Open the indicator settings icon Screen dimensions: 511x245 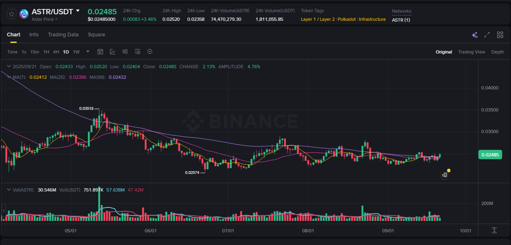tap(137, 51)
